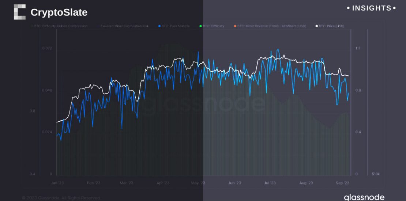Screen dimensions: 406x201
Task: Toggle the BTC: Difficulty series
Action: tap(215, 26)
